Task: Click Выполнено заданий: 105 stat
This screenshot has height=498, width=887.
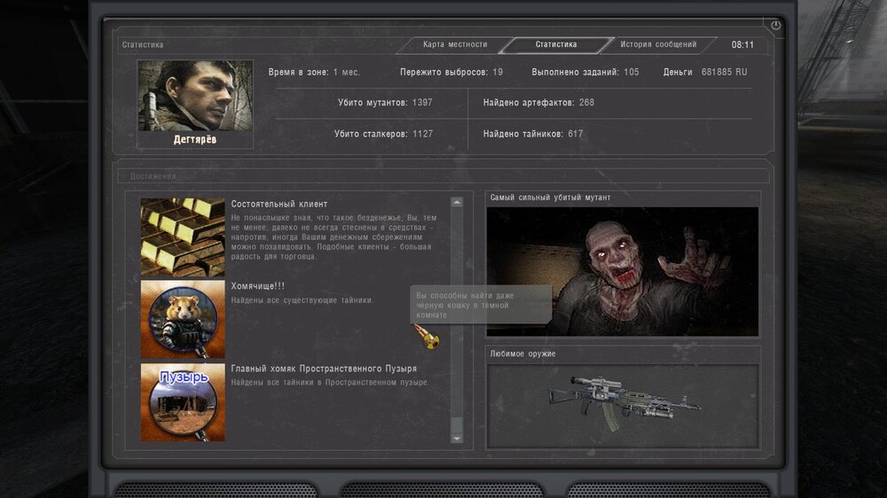Action: (x=585, y=73)
